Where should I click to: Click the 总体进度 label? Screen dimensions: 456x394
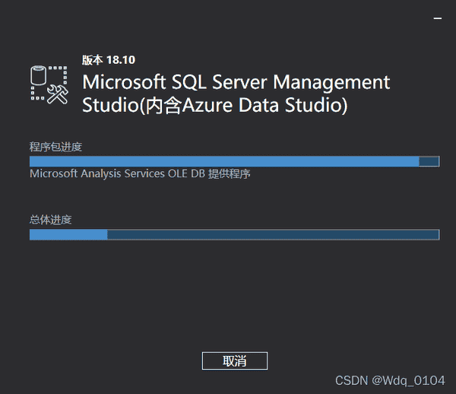coord(50,220)
